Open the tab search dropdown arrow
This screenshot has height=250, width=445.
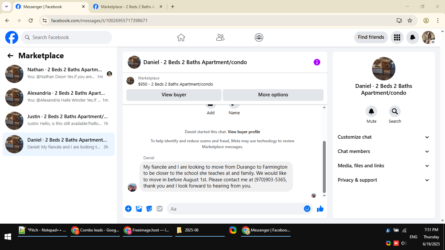coord(6,7)
